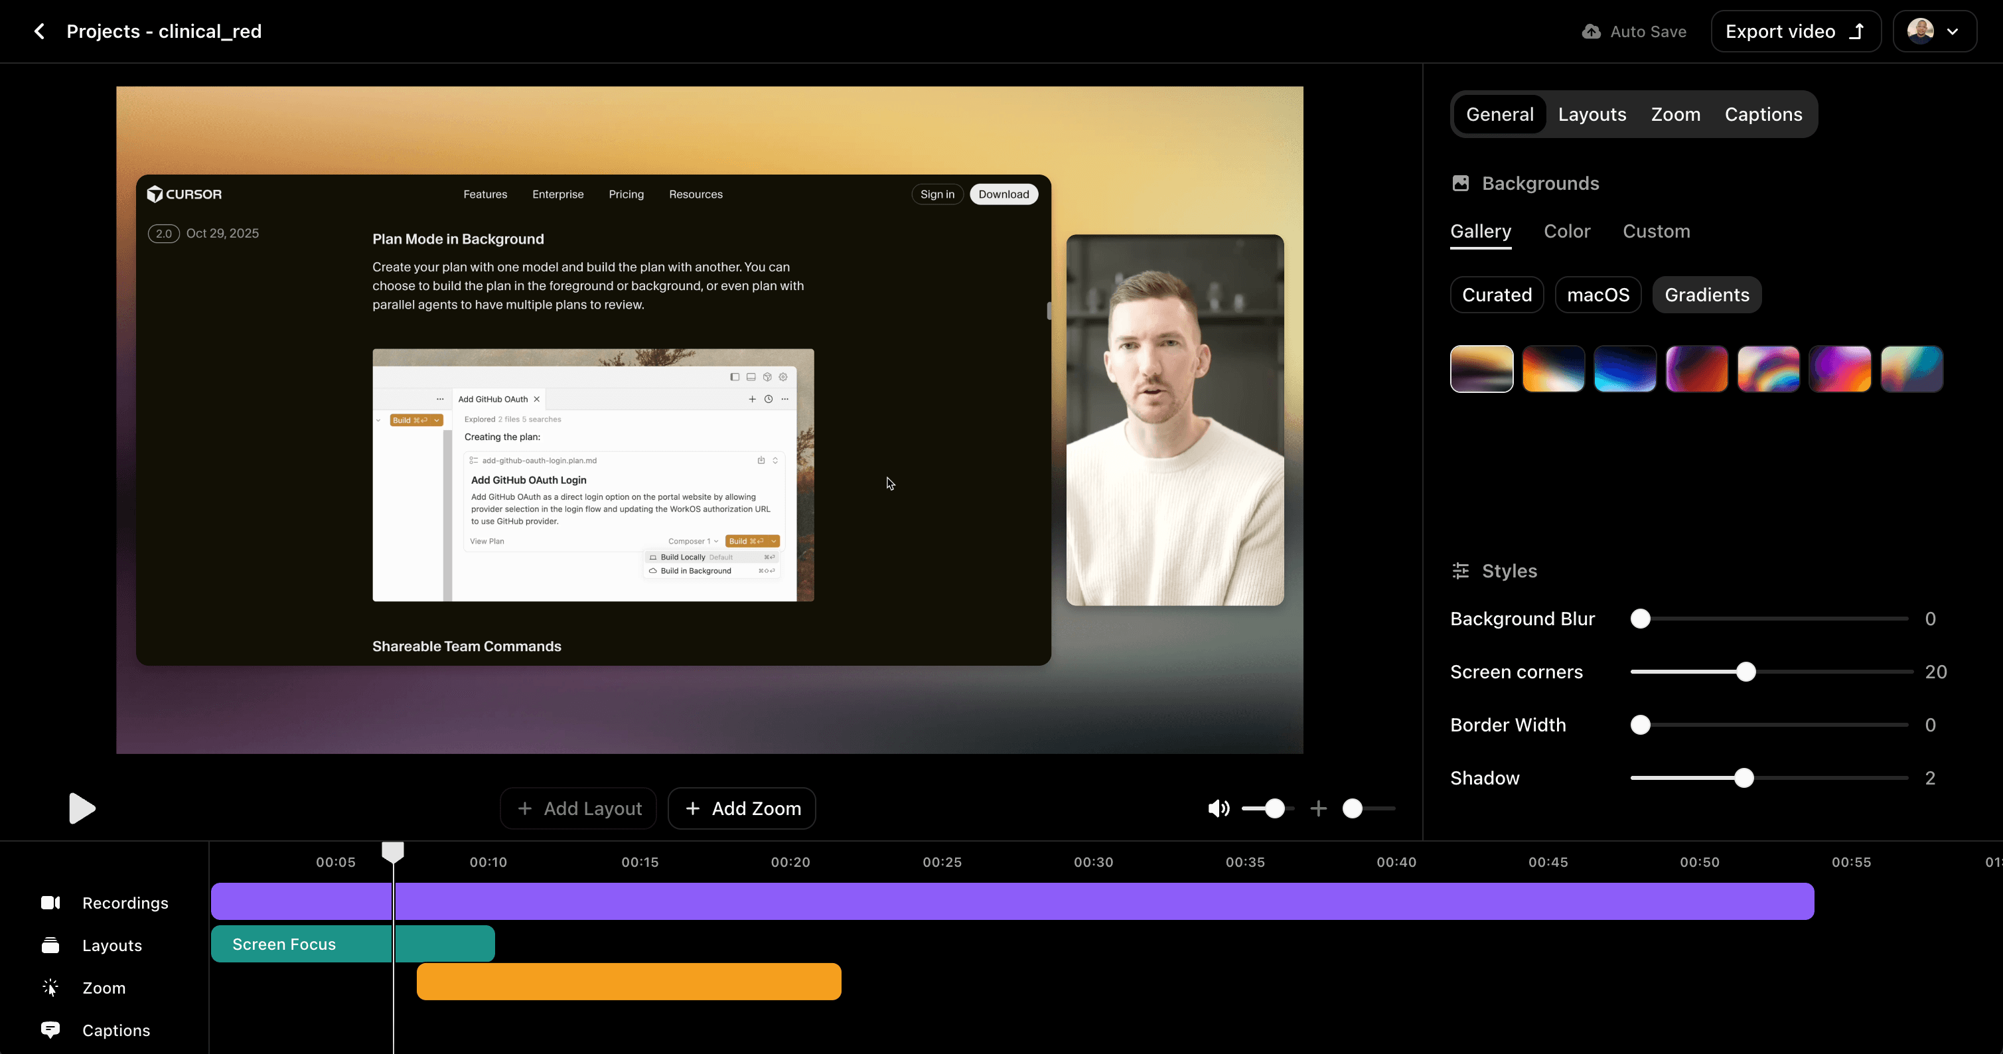Enable the Curated backgrounds filter
This screenshot has width=2003, height=1054.
(1496, 294)
